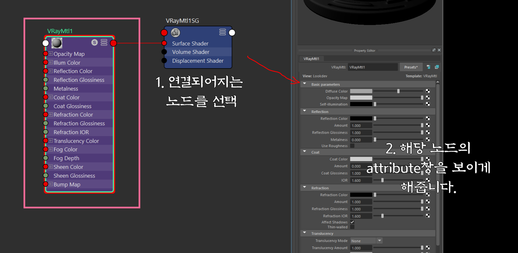Select the VRayMtl1 tab in Property Editor
518x253 pixels.
[x=311, y=59]
